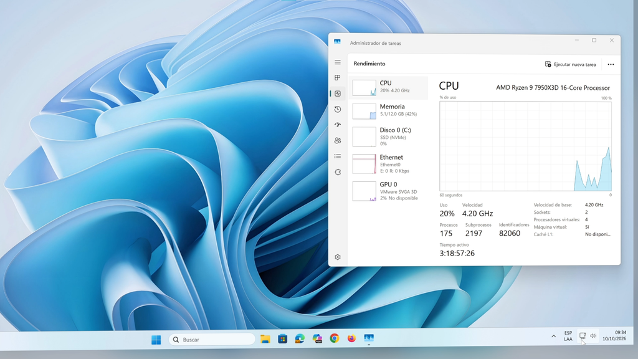Viewport: 638px width, 359px height.
Task: Switch to the Procesos page icon
Action: (338, 78)
